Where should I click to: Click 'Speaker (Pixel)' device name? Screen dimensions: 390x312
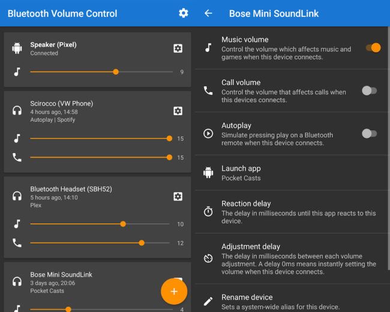coord(53,45)
